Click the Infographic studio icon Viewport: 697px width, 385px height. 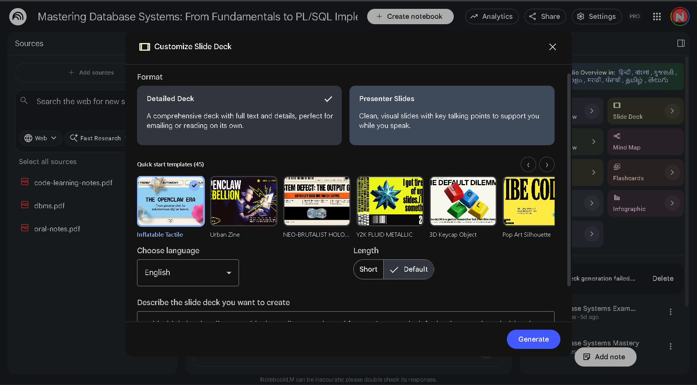coord(617,197)
